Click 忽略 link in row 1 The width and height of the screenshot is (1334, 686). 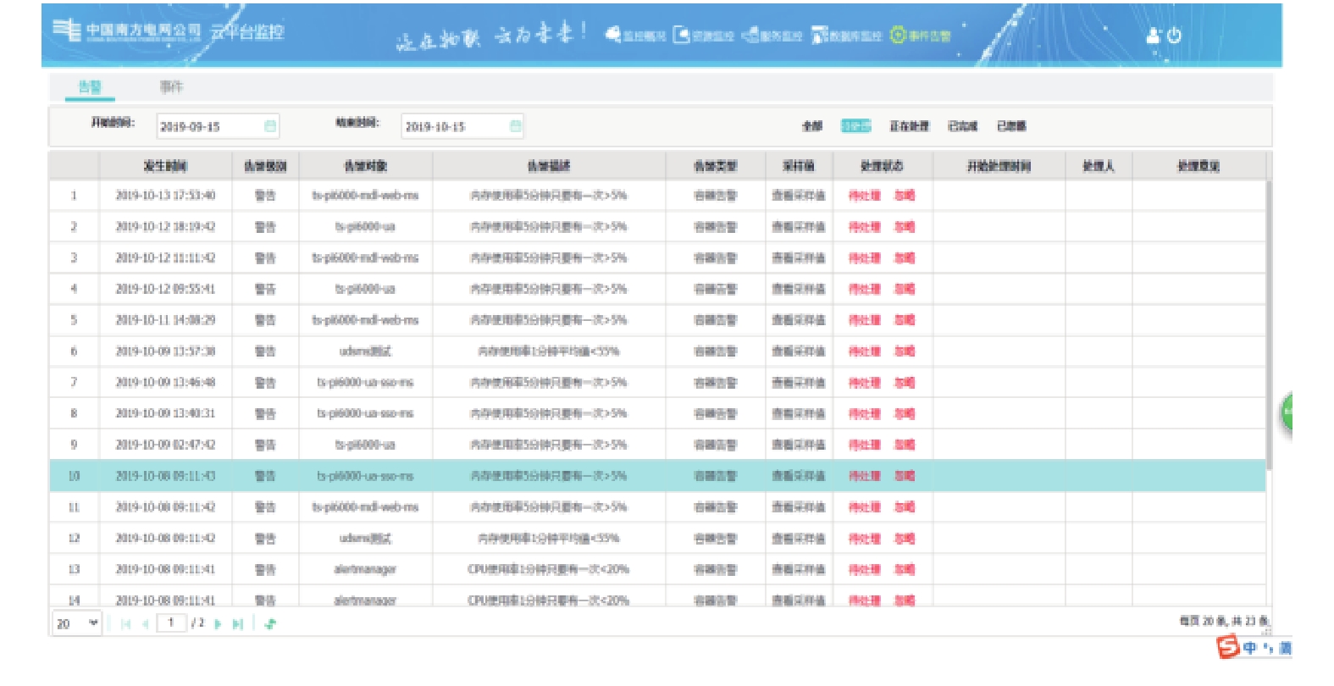905,196
